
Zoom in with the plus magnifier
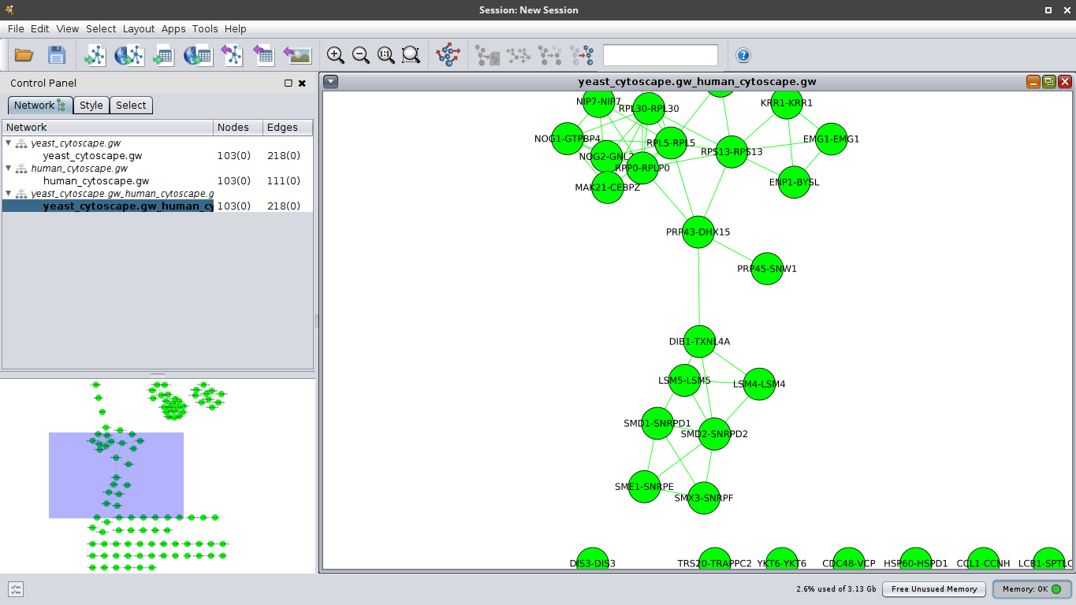(x=336, y=55)
